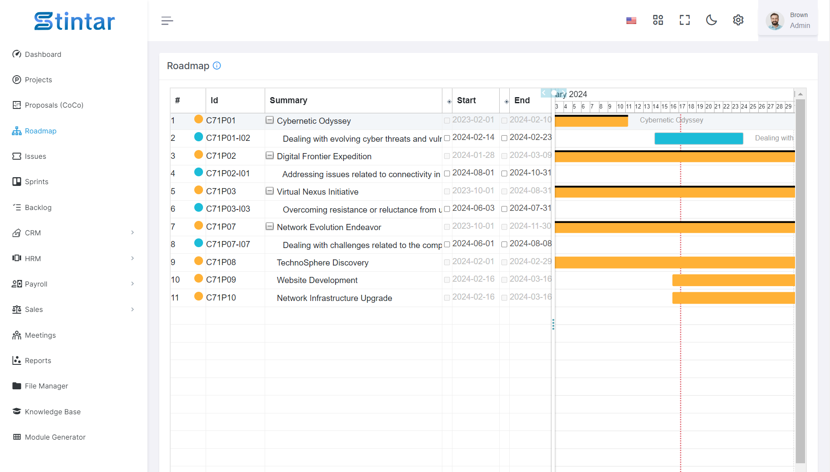
Task: Click the blue status dot for C71P01-I02
Action: pyautogui.click(x=198, y=136)
